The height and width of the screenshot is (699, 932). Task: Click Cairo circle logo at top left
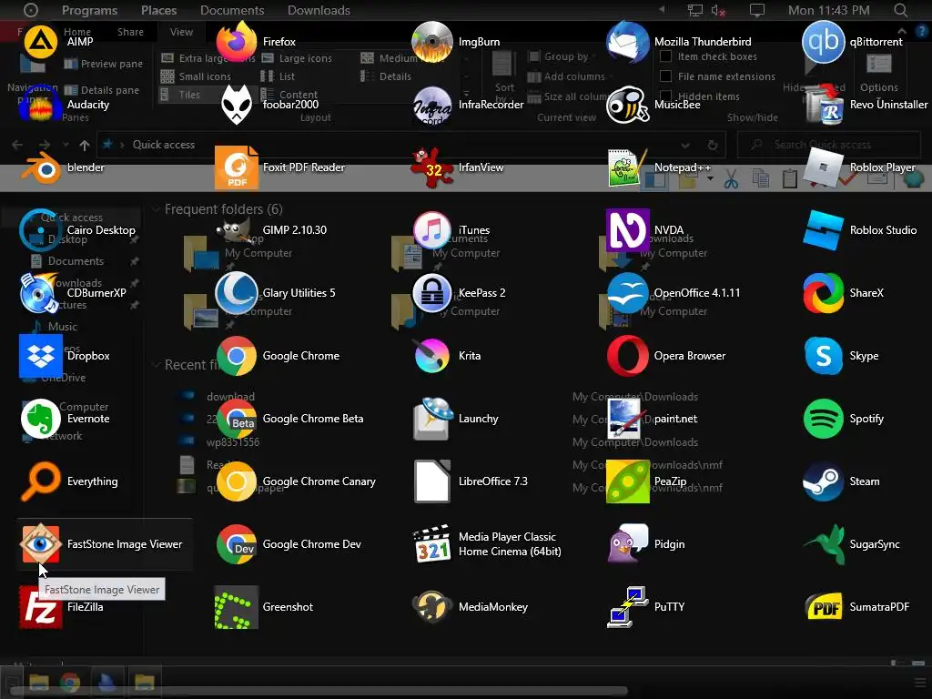(30, 10)
